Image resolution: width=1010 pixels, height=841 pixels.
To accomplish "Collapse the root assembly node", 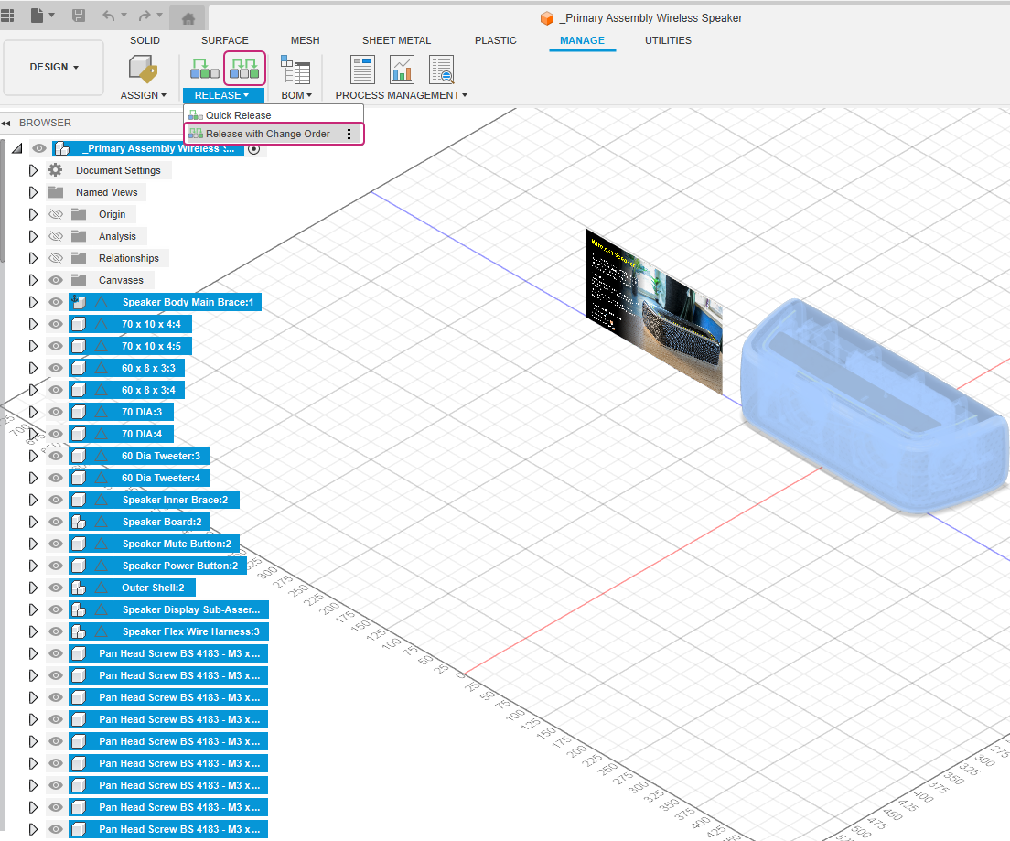I will point(16,149).
